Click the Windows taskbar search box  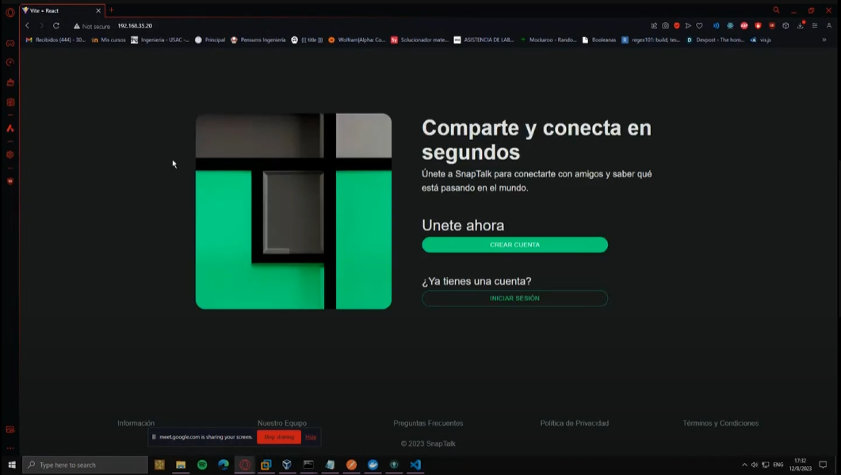point(85,465)
